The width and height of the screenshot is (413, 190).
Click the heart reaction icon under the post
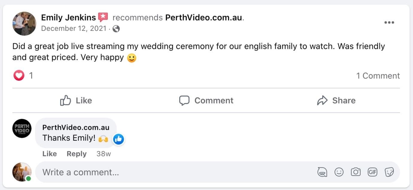[x=19, y=76]
